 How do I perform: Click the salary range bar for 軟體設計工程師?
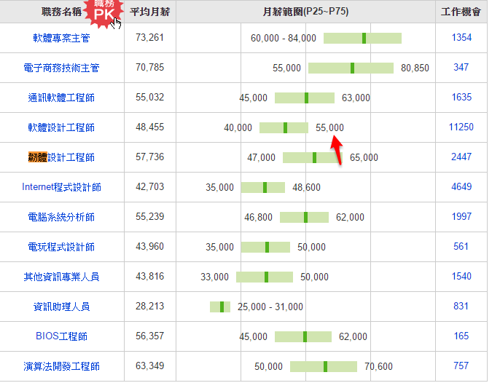[x=284, y=127]
